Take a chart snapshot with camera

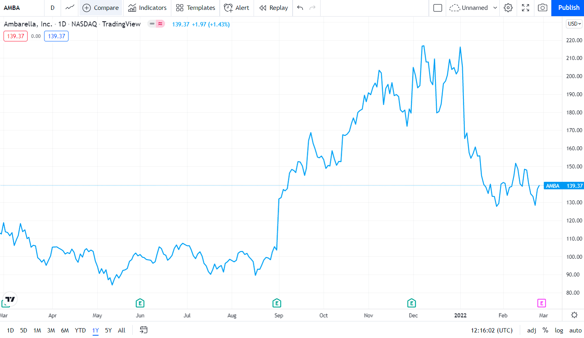click(543, 7)
